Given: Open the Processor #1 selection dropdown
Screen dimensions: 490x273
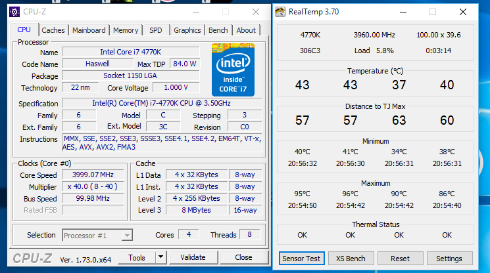Looking at the screenshot, I should [x=97, y=236].
